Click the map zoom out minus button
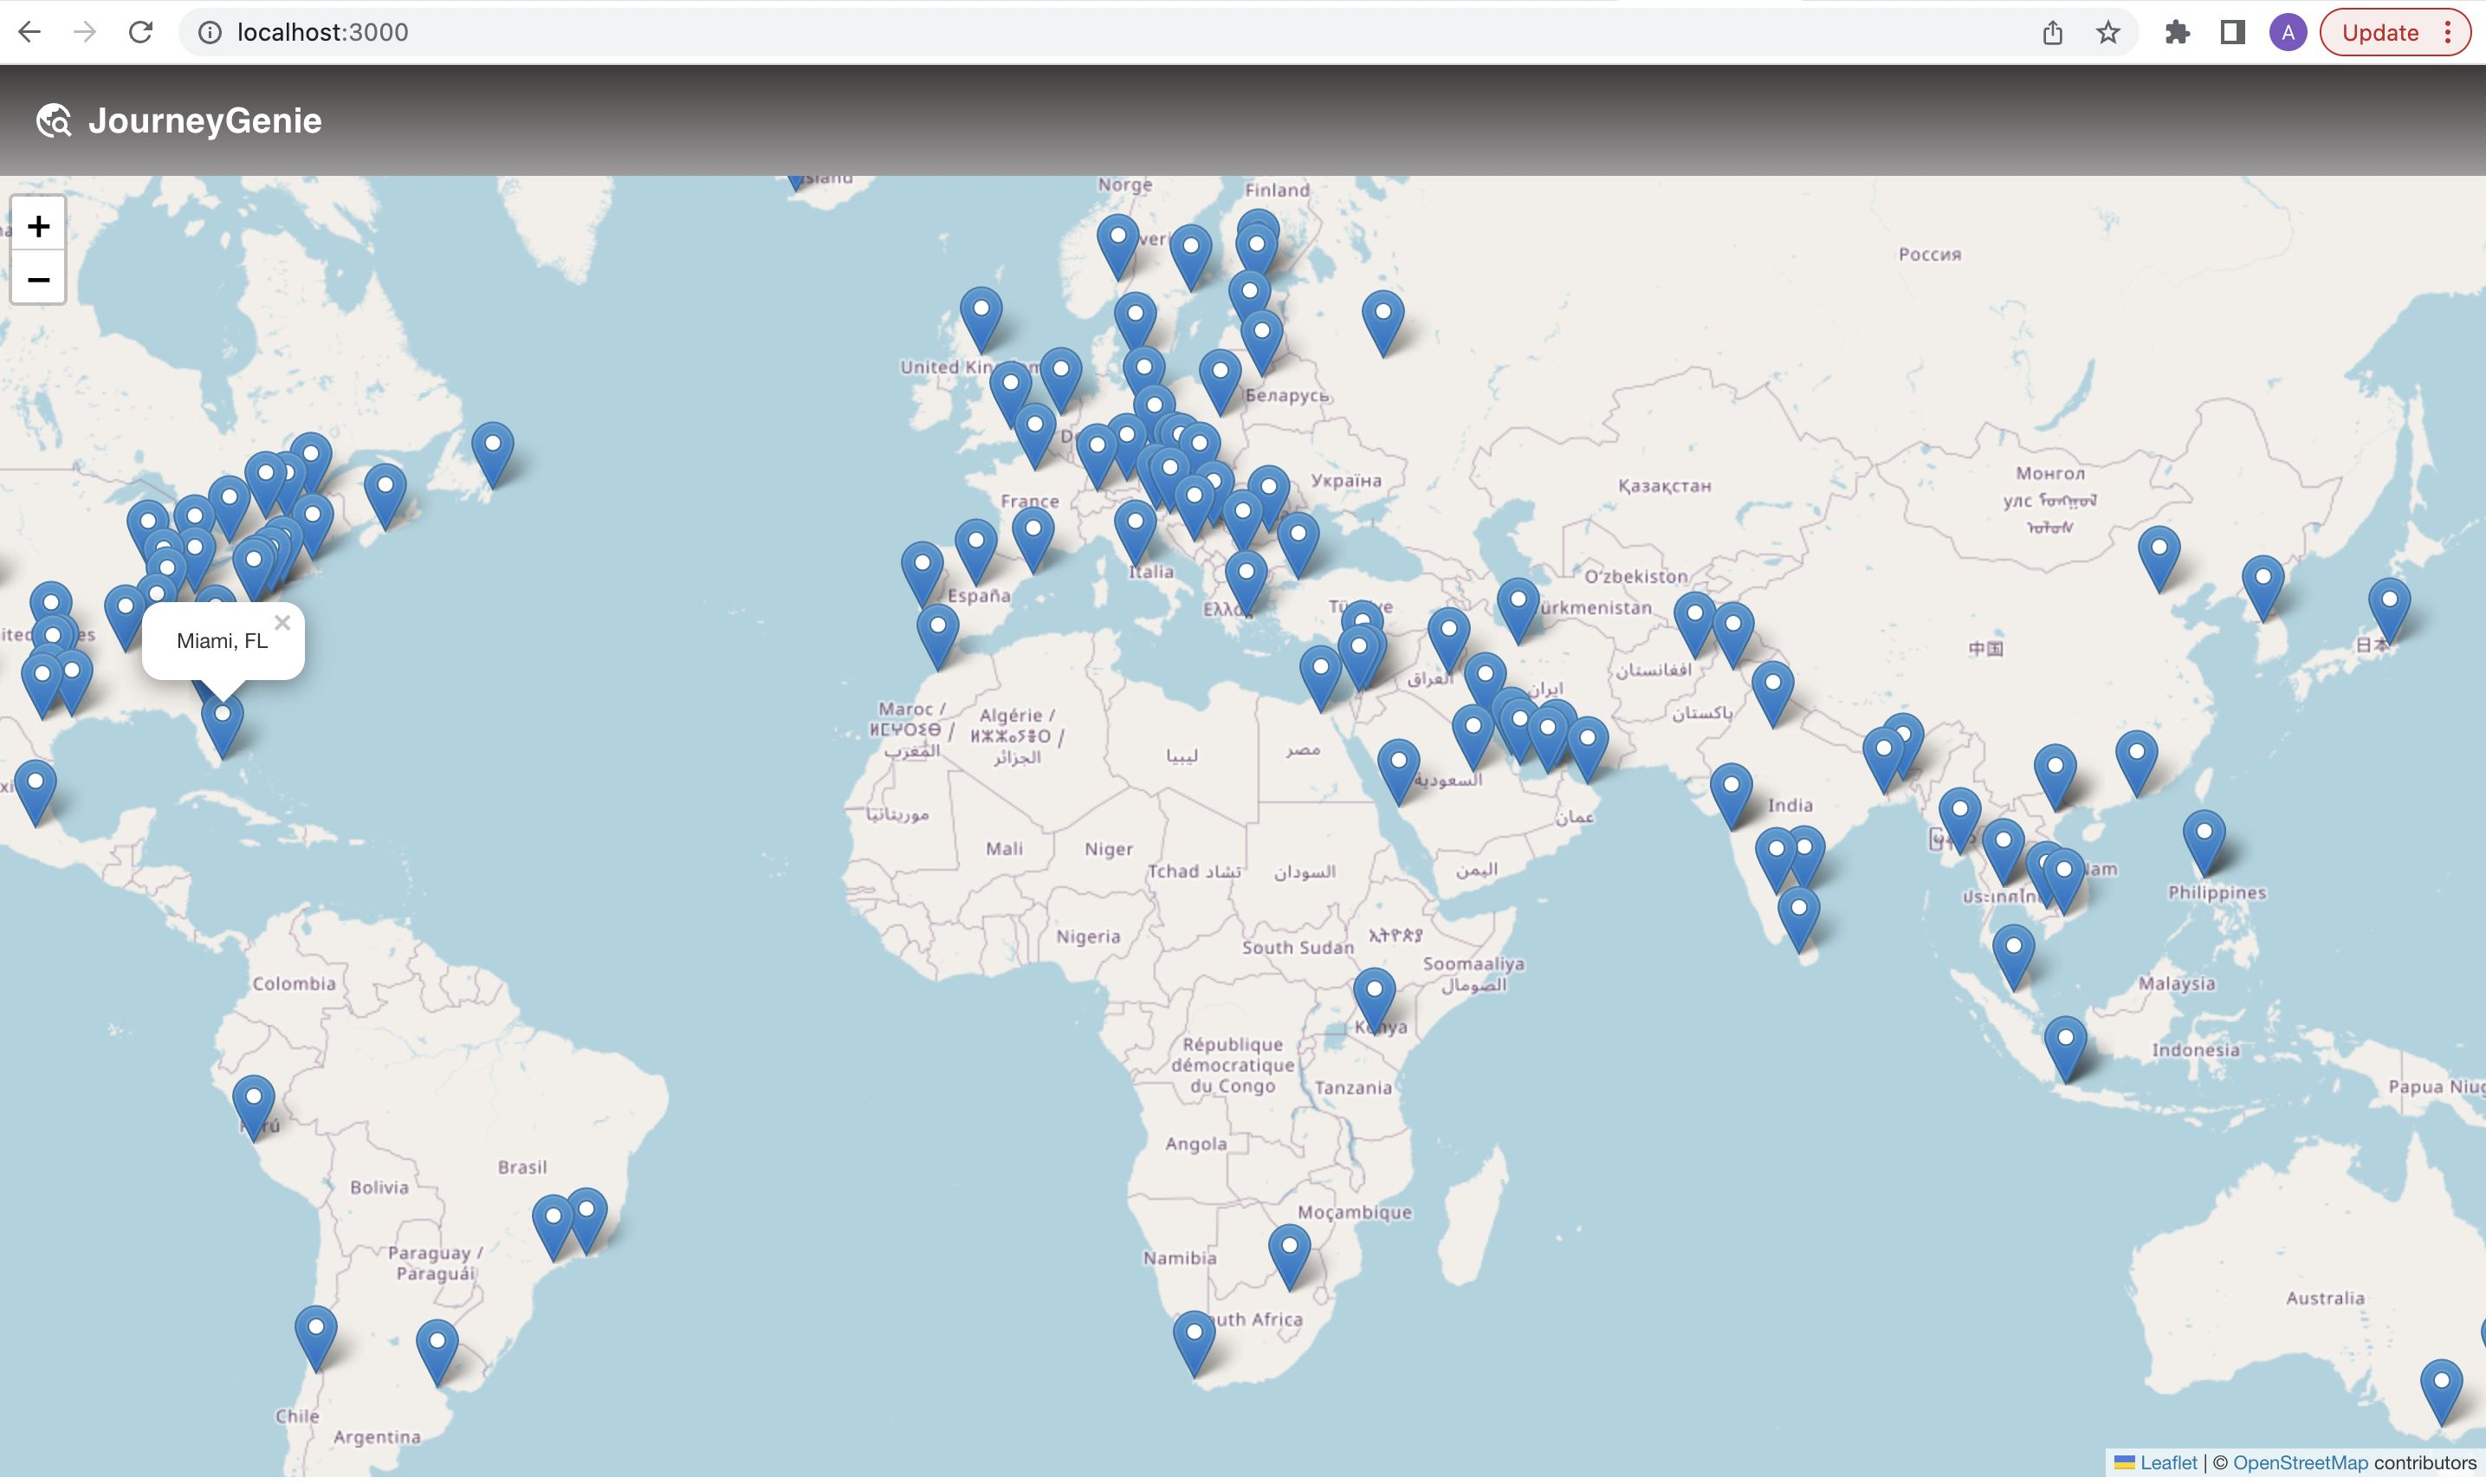Screen dimensions: 2486x1484 tap(38, 279)
